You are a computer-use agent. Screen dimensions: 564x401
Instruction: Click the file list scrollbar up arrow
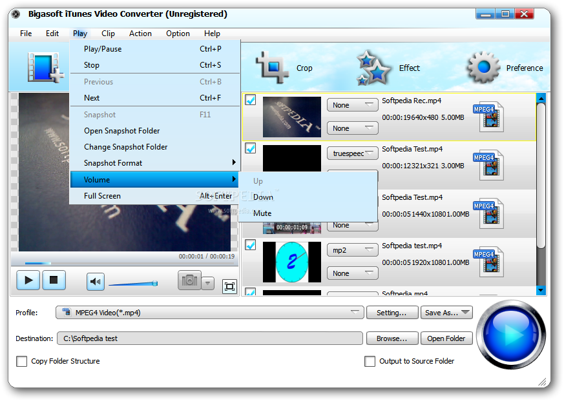point(541,97)
